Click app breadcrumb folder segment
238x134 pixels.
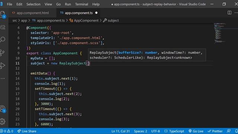tap(24, 20)
